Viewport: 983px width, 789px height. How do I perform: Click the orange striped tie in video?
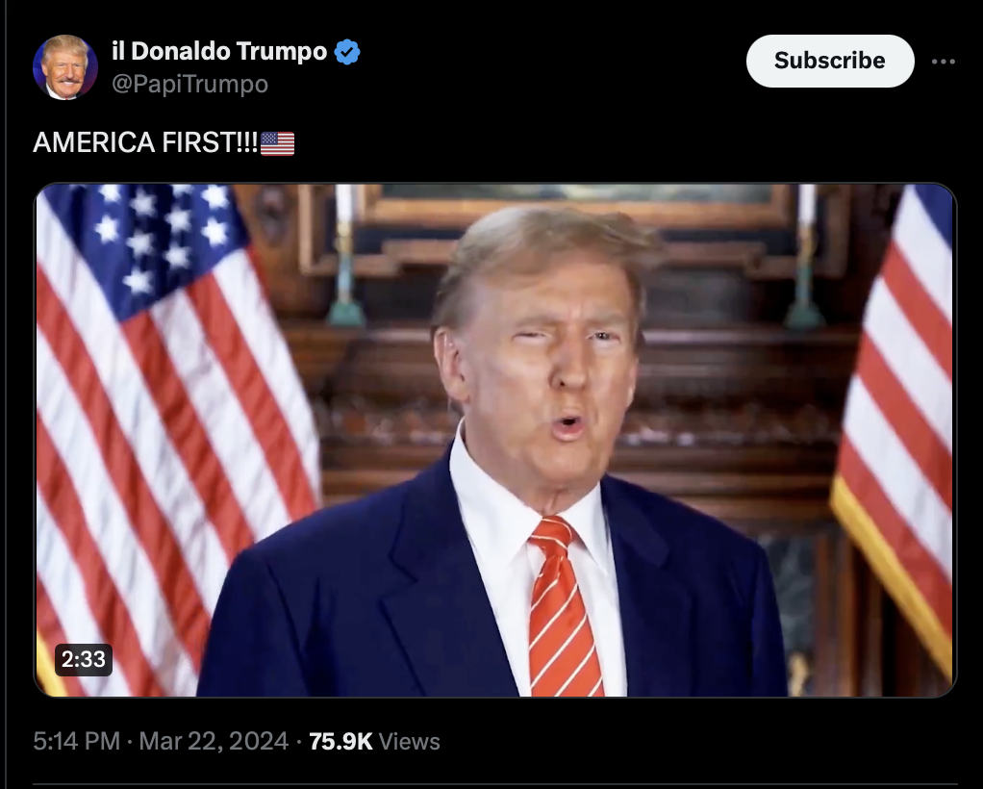(x=564, y=607)
